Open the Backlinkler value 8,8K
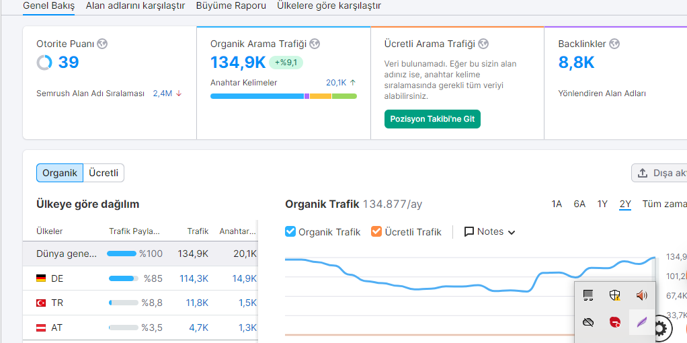687x343 pixels. pyautogui.click(x=576, y=63)
